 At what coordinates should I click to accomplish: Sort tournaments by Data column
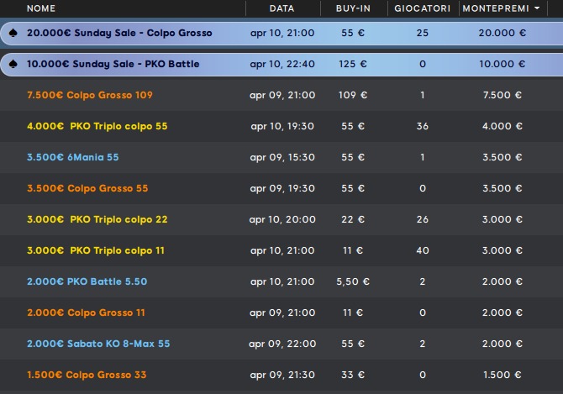281,8
